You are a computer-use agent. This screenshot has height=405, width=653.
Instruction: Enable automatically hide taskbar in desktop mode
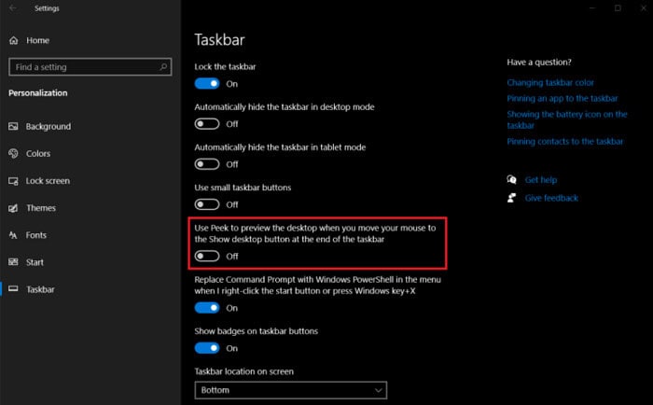tap(207, 124)
